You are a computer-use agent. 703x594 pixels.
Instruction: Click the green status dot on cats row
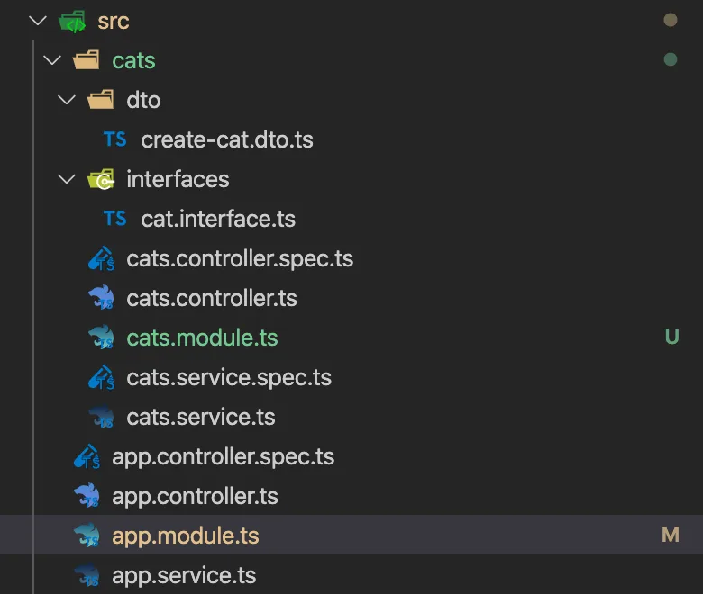tap(671, 59)
